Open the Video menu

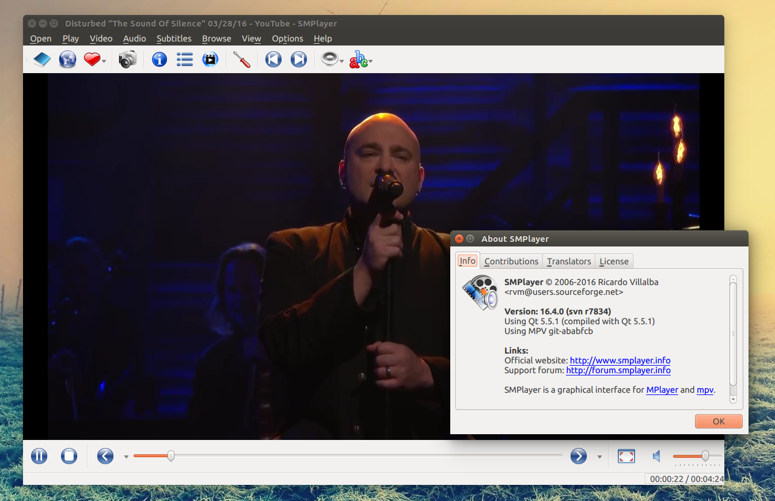[101, 39]
